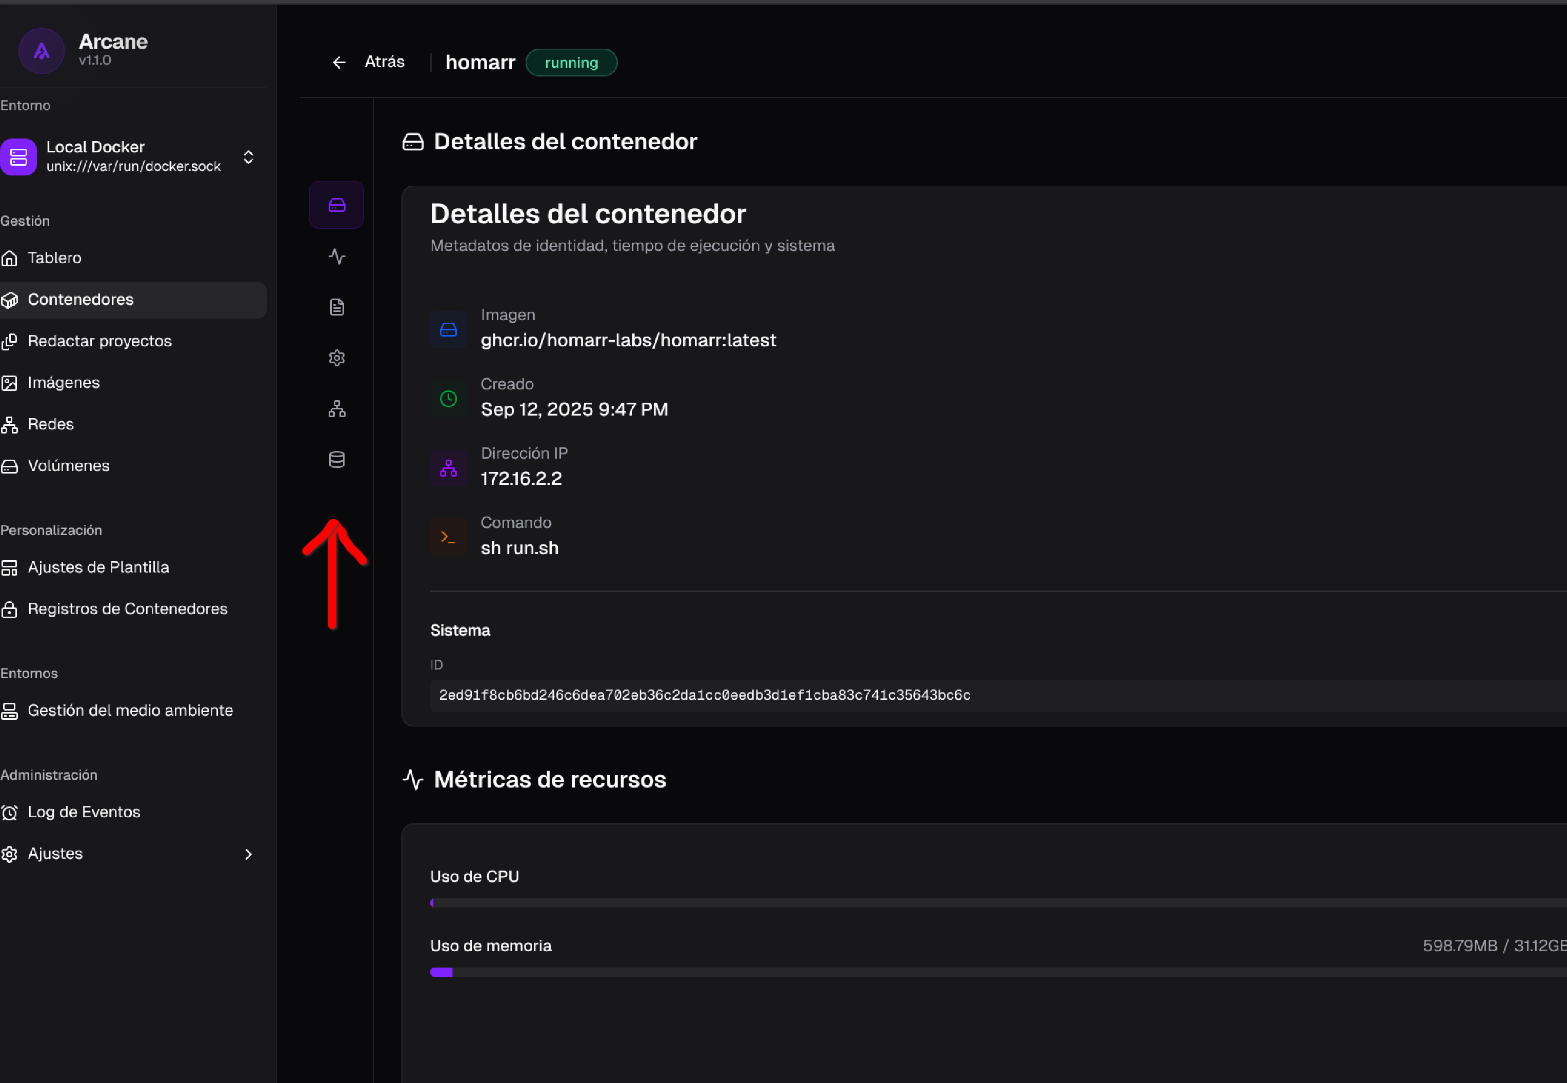Click the Arcane logo icon
The image size is (1567, 1083).
point(42,51)
